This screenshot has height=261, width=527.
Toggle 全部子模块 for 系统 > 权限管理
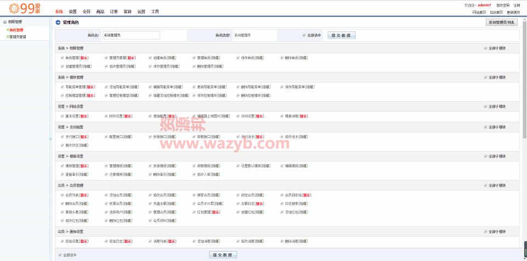485,48
